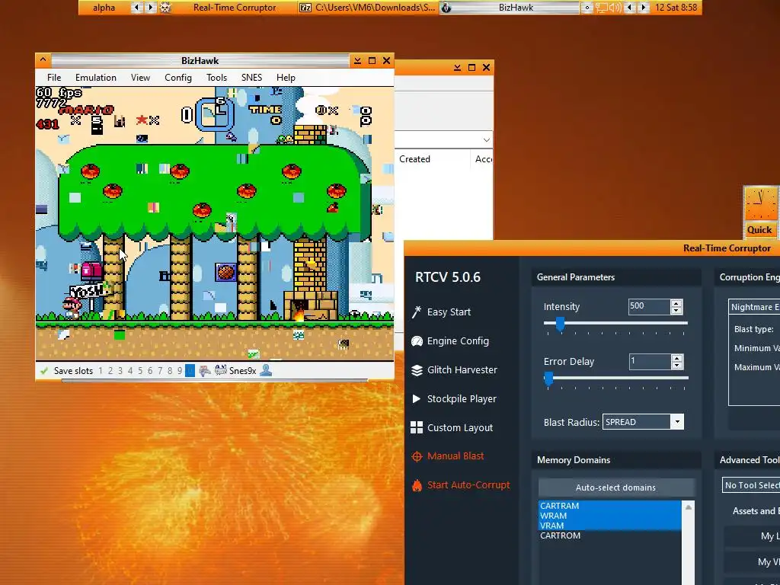This screenshot has width=780, height=585.
Task: Select CARTROM in Memory Domains list
Action: pyautogui.click(x=610, y=535)
